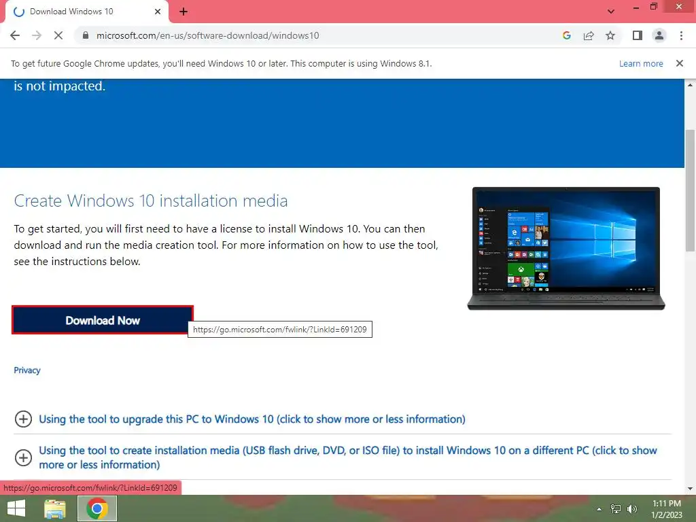696x522 pixels.
Task: Click the Chrome taskbar icon
Action: click(97, 508)
